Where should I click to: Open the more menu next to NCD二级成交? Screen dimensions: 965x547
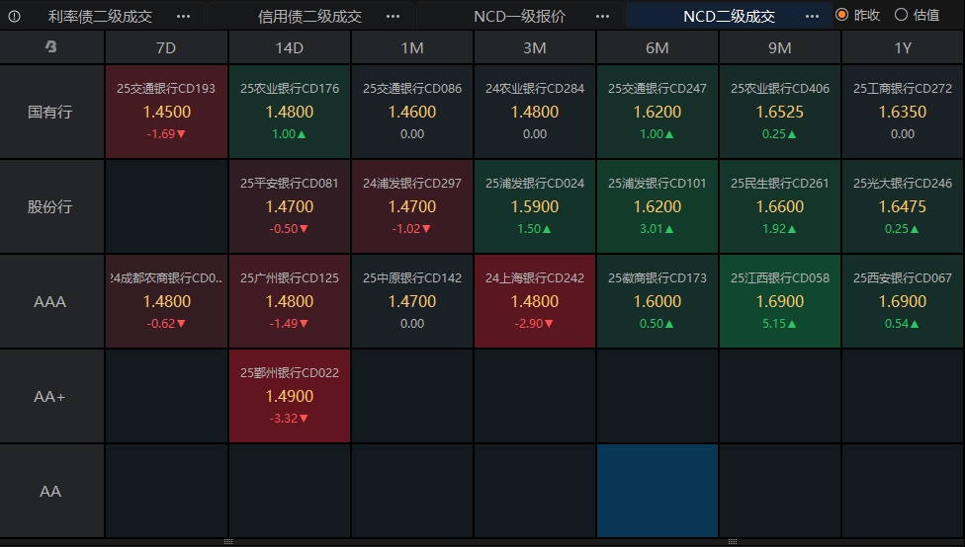[813, 16]
